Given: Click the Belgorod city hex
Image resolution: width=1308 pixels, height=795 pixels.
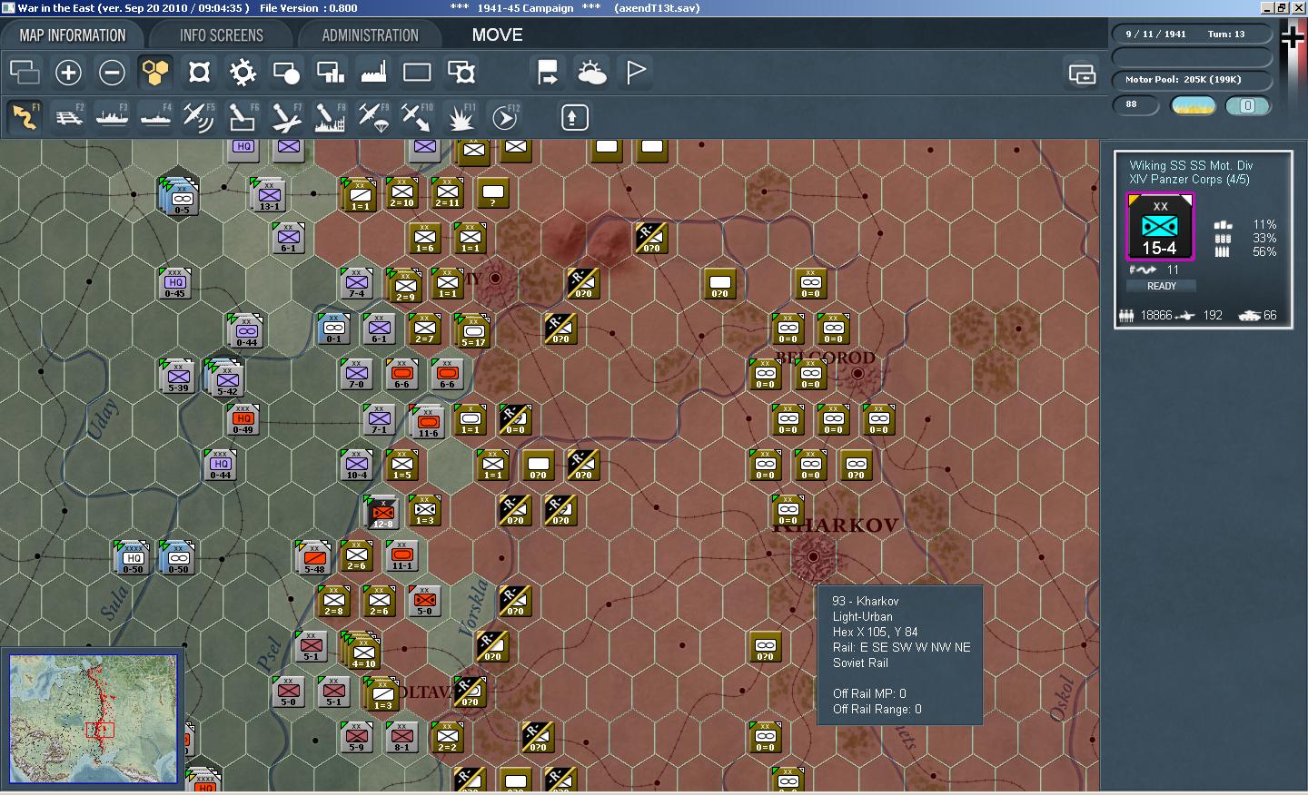Looking at the screenshot, I should pyautogui.click(x=857, y=373).
